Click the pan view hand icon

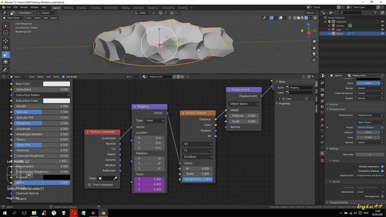click(x=314, y=48)
